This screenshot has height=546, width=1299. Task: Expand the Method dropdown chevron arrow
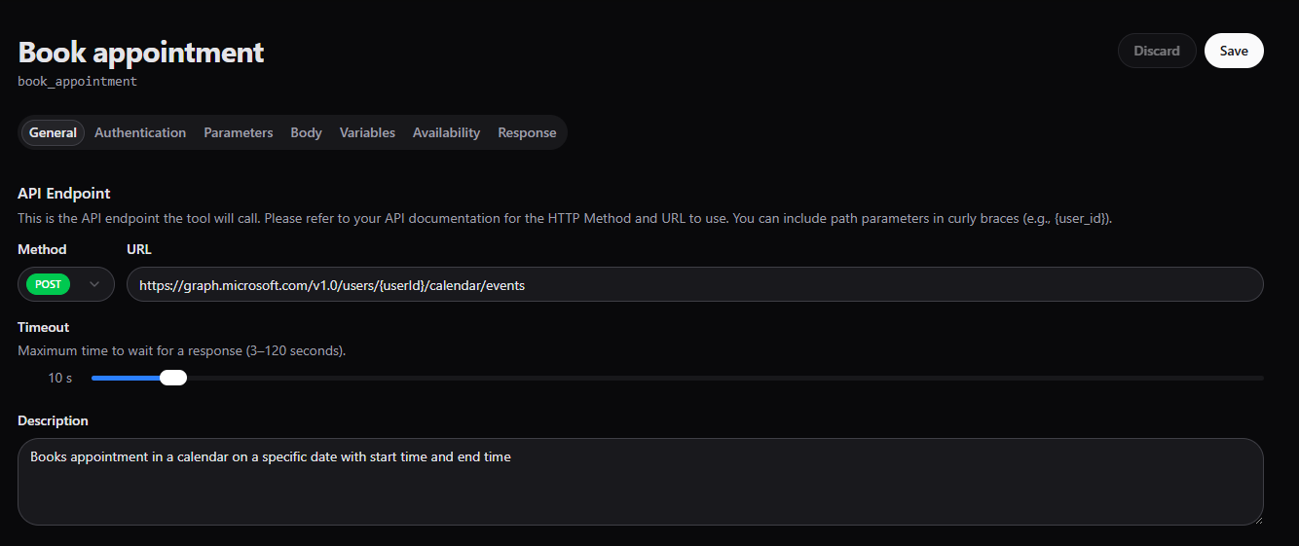click(x=94, y=284)
